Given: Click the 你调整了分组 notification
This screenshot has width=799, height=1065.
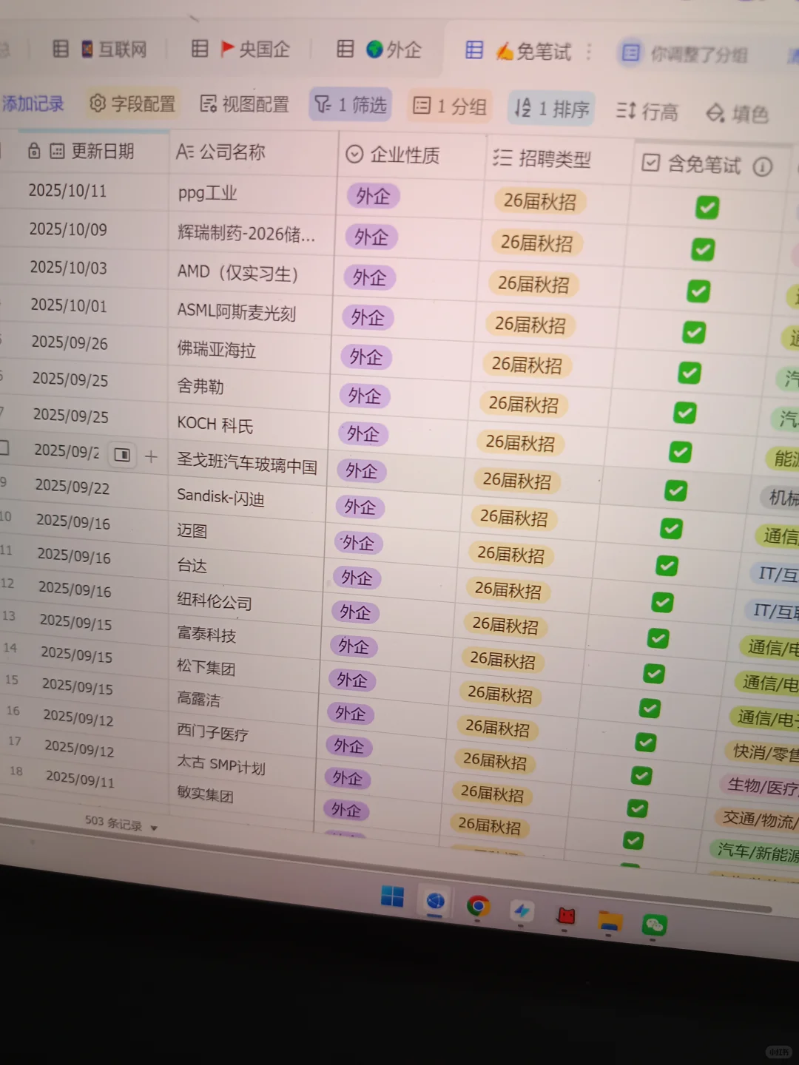Looking at the screenshot, I should [x=685, y=53].
